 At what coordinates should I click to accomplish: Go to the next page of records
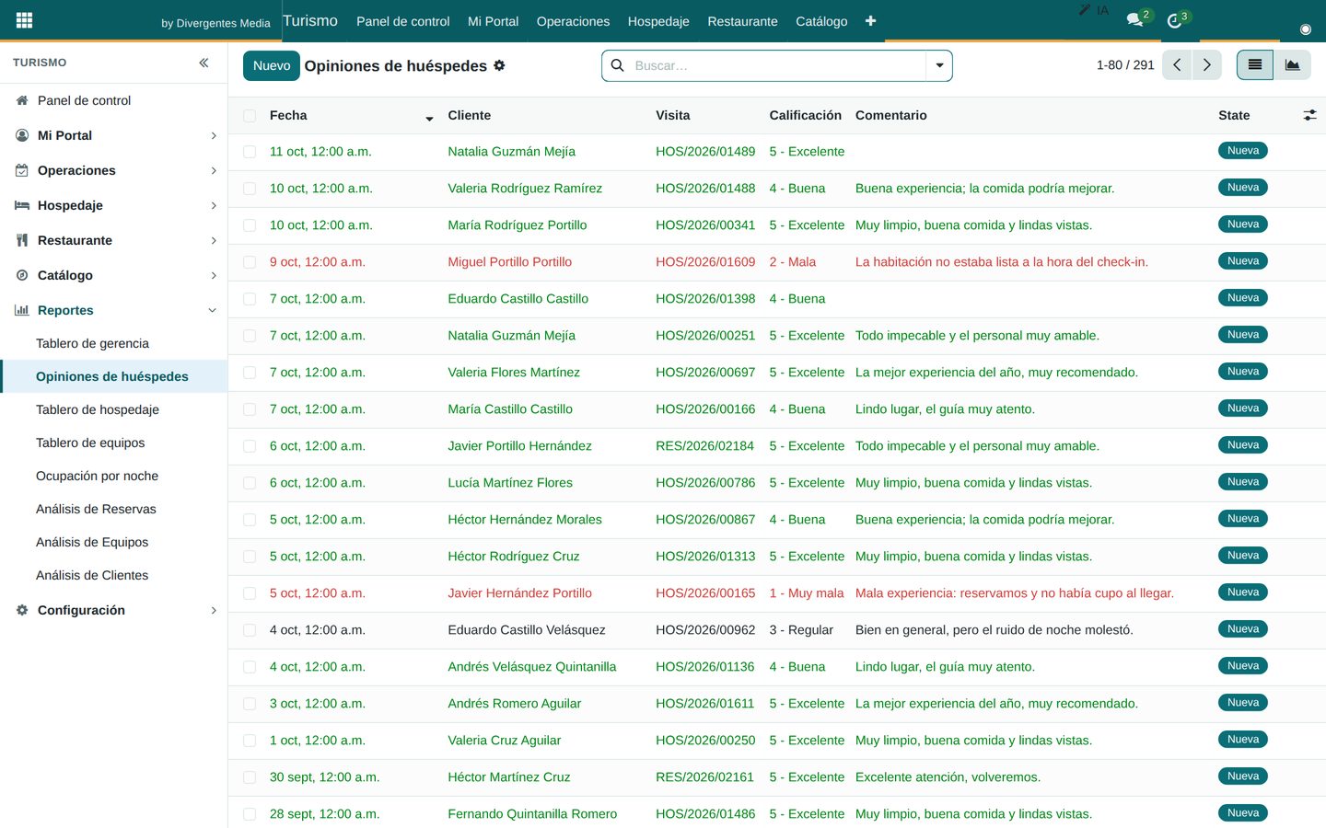[1207, 65]
